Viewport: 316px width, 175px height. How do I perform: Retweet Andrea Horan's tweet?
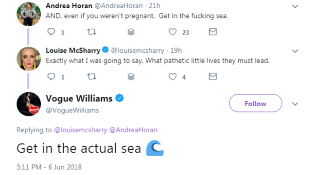91,32
